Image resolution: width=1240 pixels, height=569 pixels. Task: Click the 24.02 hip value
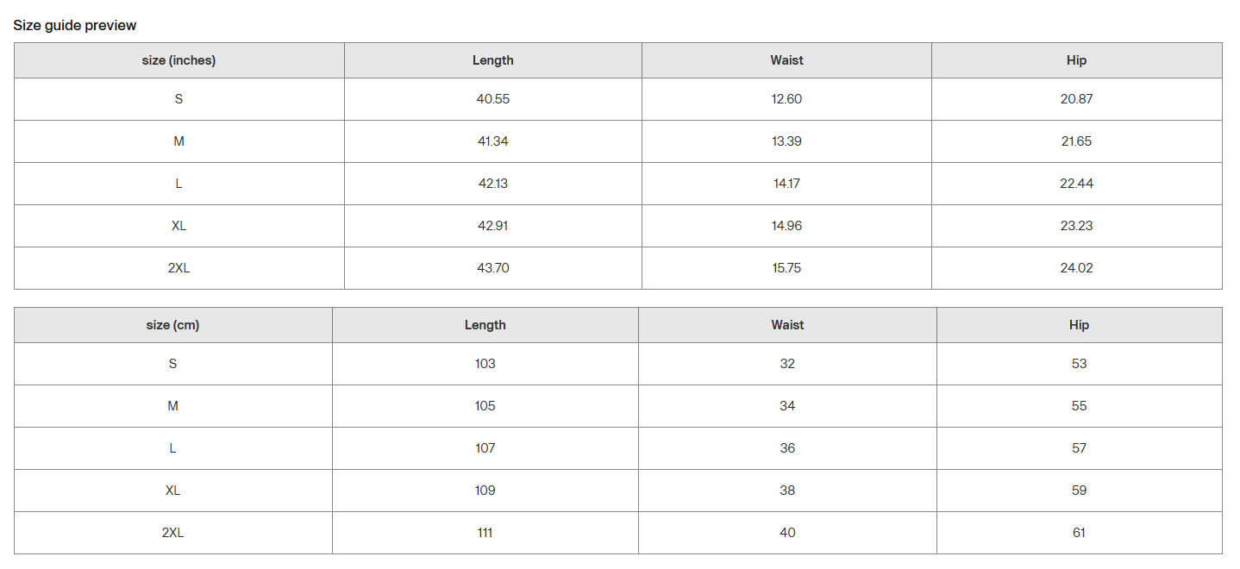pos(1076,268)
